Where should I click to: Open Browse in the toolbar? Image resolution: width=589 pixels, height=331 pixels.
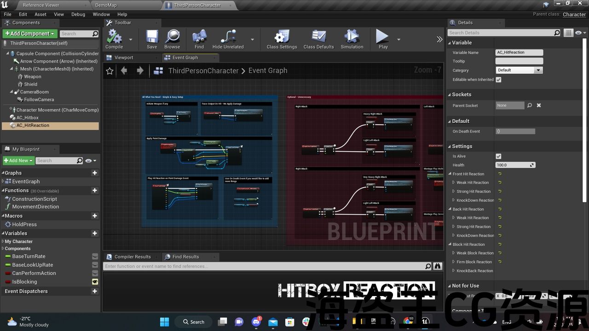click(172, 39)
